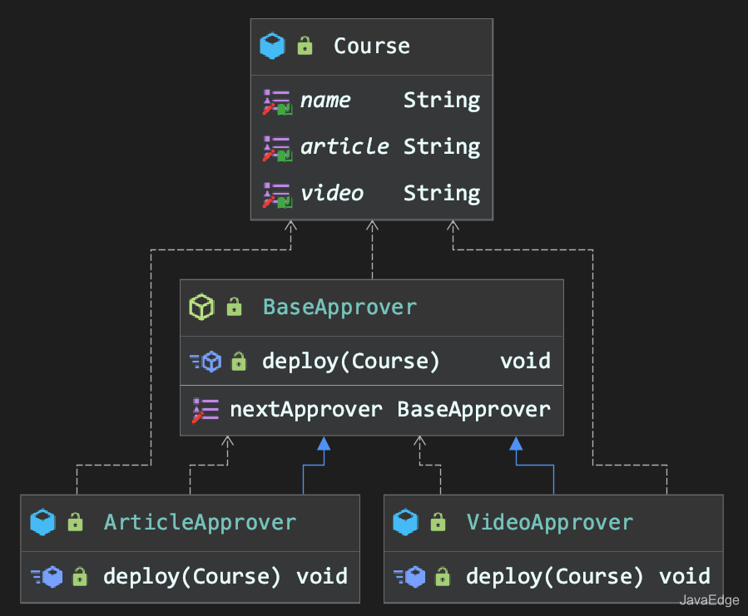Click the lock icon in VideoApprover's deploy row

(443, 576)
